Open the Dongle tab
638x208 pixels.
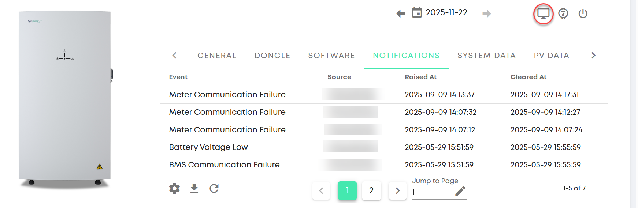[x=272, y=56]
